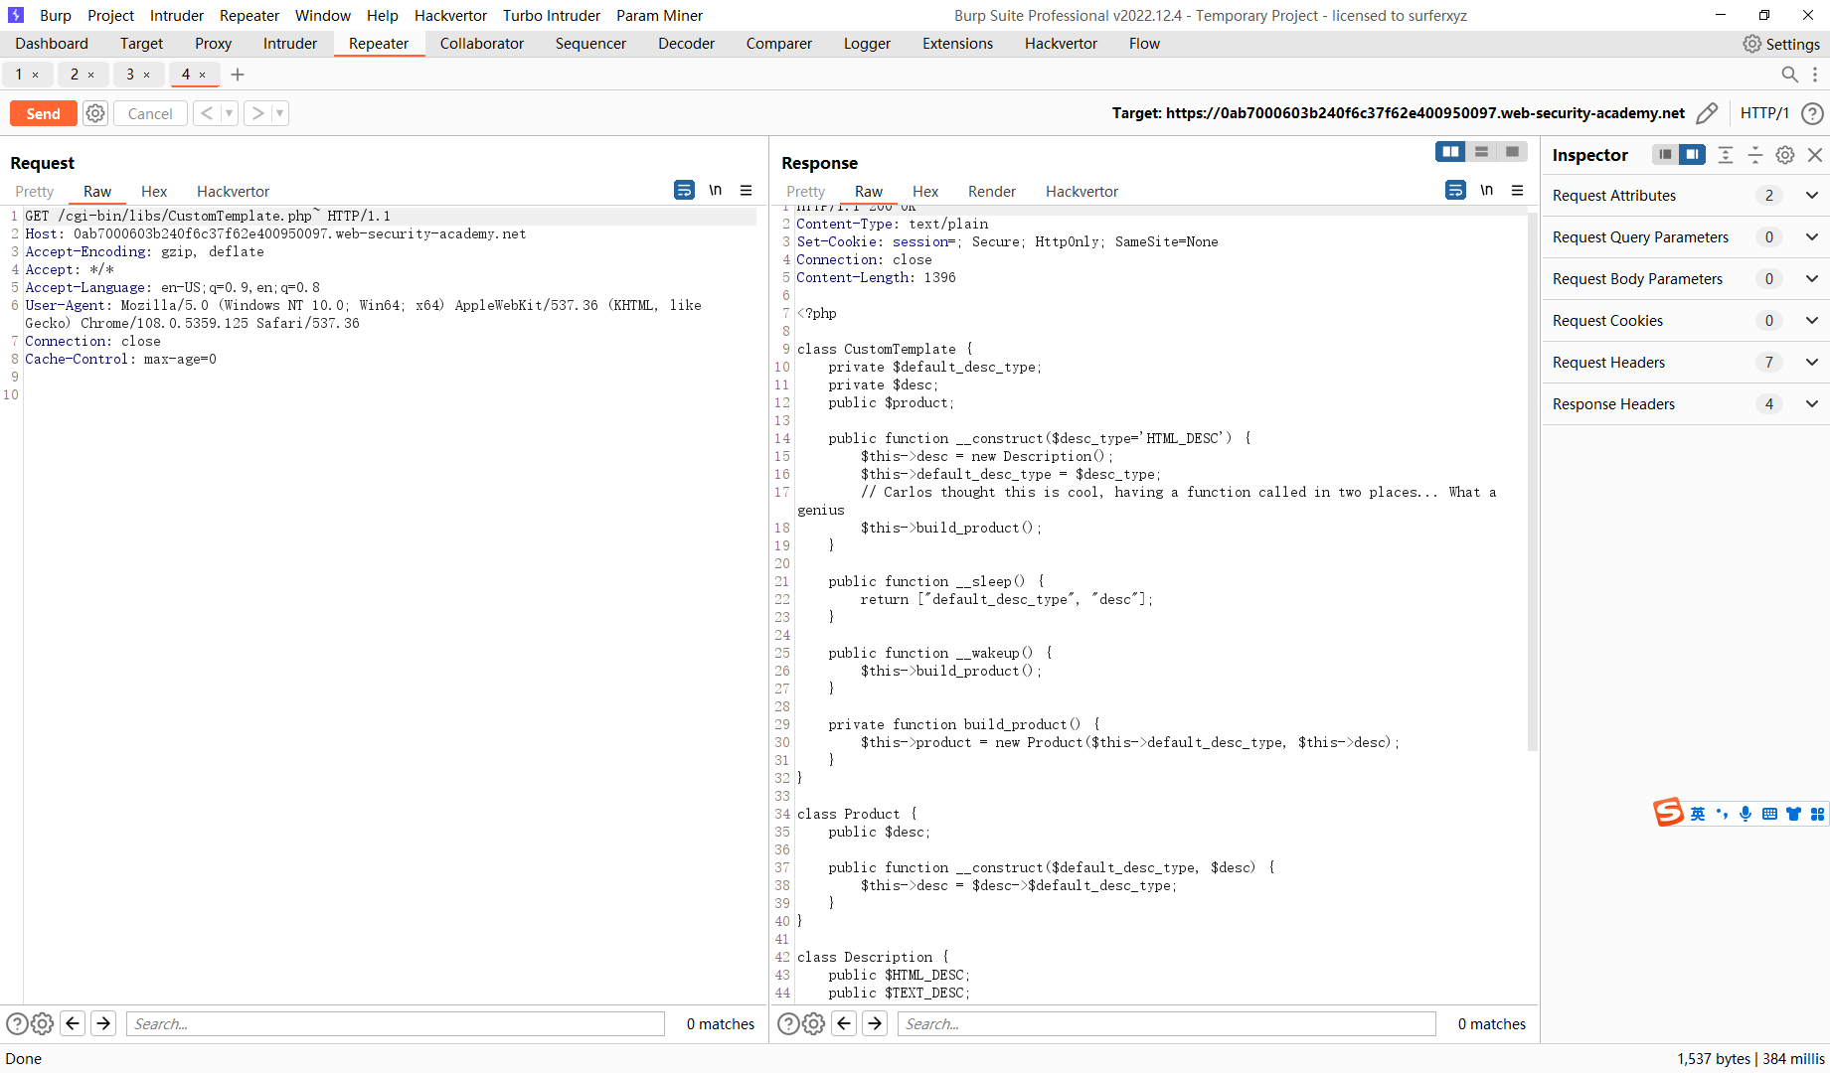This screenshot has width=1830, height=1073.
Task: Add a new Repeater tab
Action: (x=238, y=75)
